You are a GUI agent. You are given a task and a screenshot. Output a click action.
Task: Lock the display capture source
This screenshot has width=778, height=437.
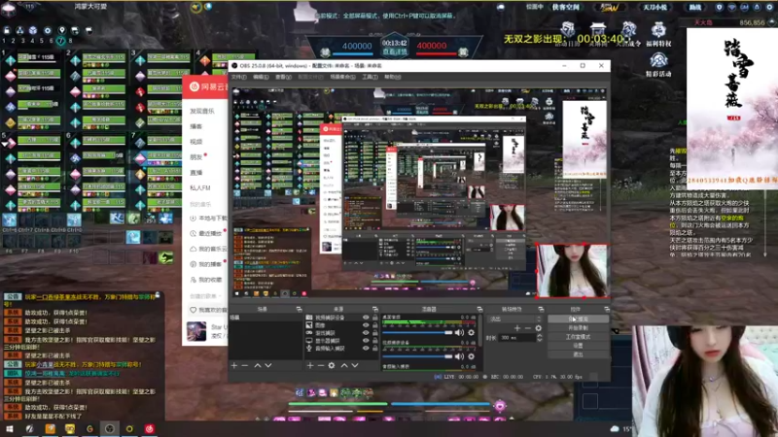[375, 341]
